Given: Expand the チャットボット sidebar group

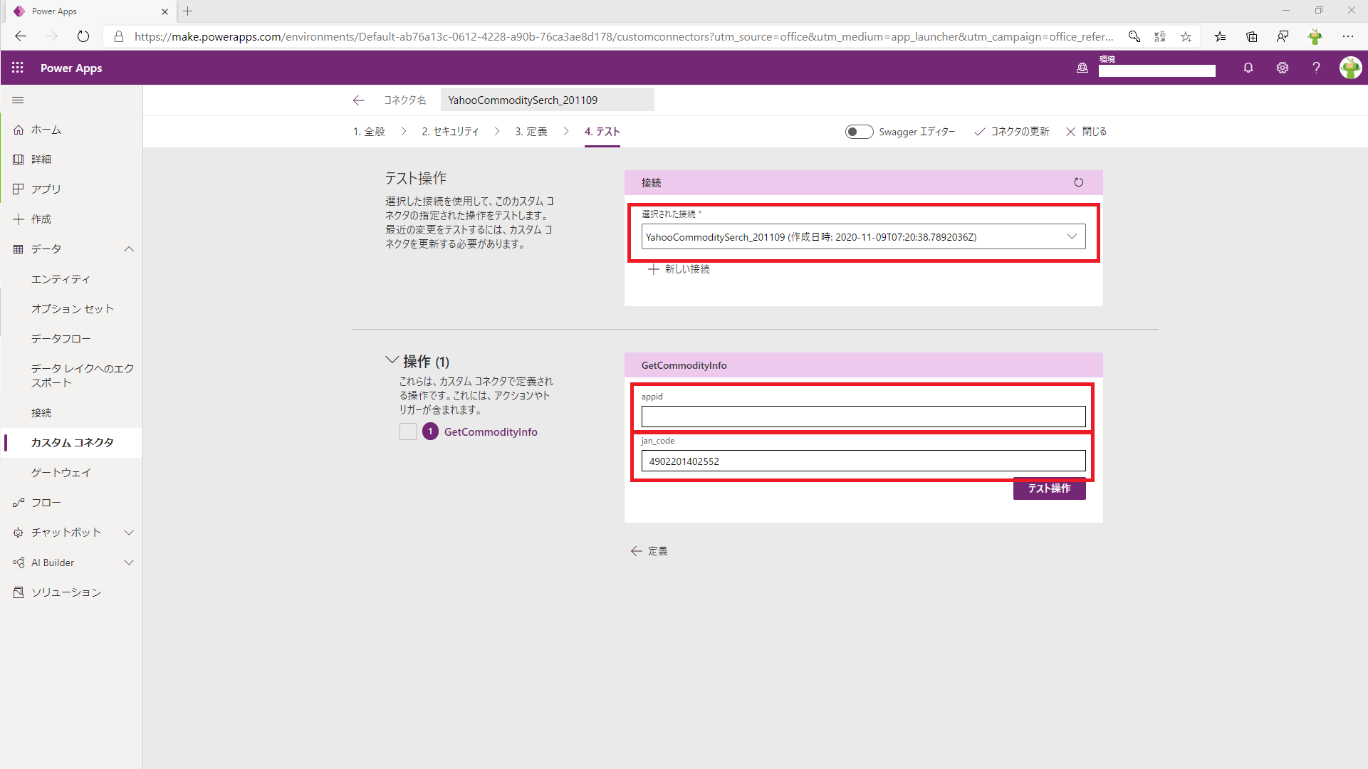Looking at the screenshot, I should pos(129,533).
